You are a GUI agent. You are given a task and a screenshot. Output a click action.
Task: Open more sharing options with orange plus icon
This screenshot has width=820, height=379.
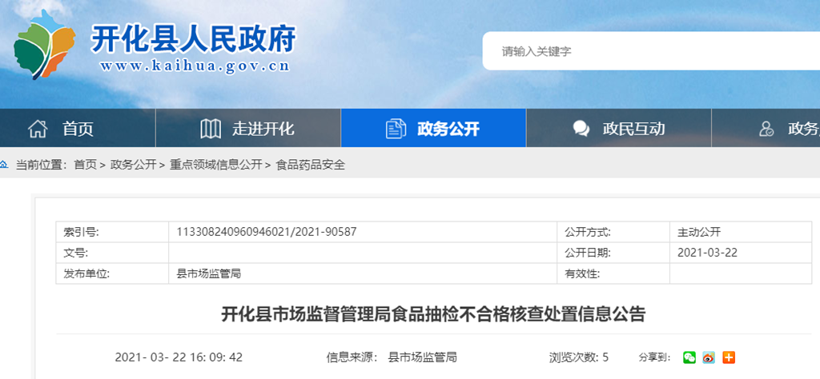point(729,357)
